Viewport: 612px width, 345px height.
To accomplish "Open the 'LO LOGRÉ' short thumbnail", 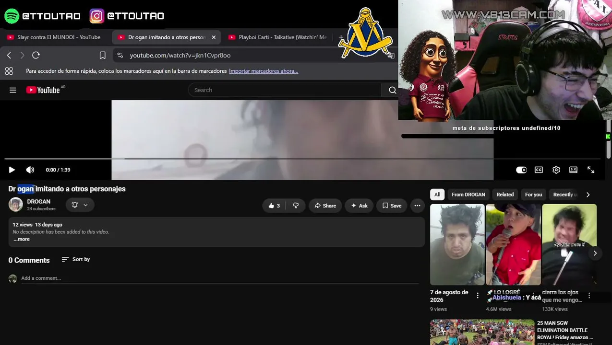I will pyautogui.click(x=513, y=244).
